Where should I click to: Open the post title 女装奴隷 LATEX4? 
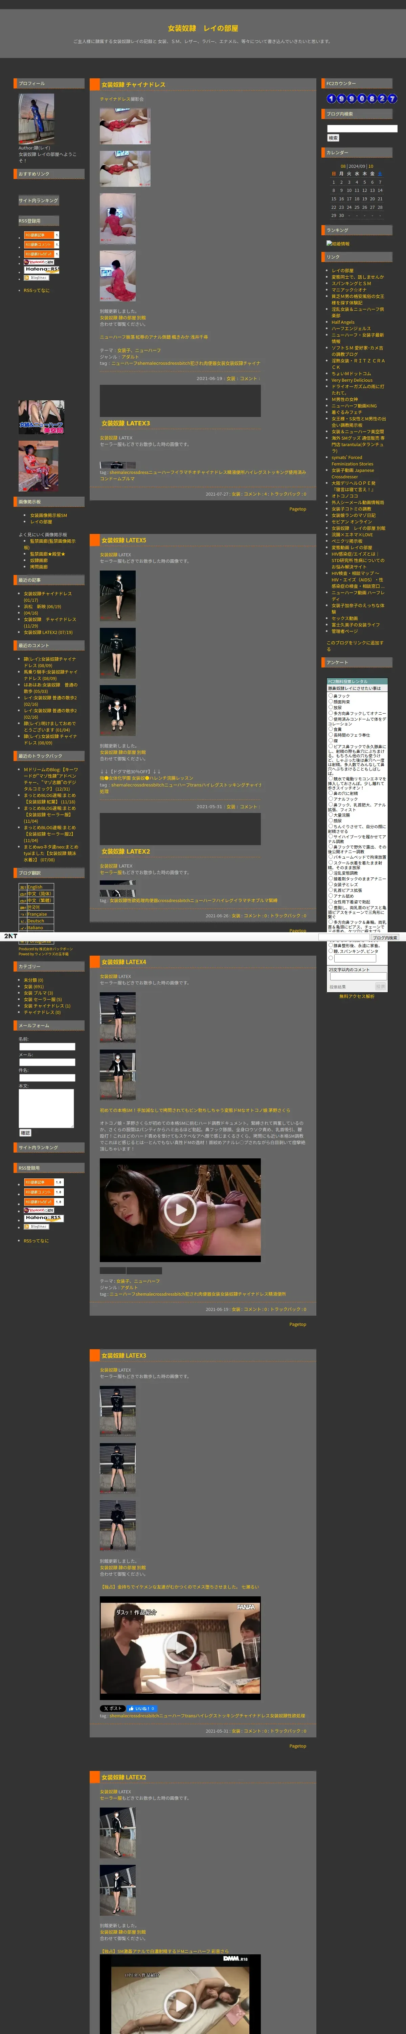click(124, 962)
